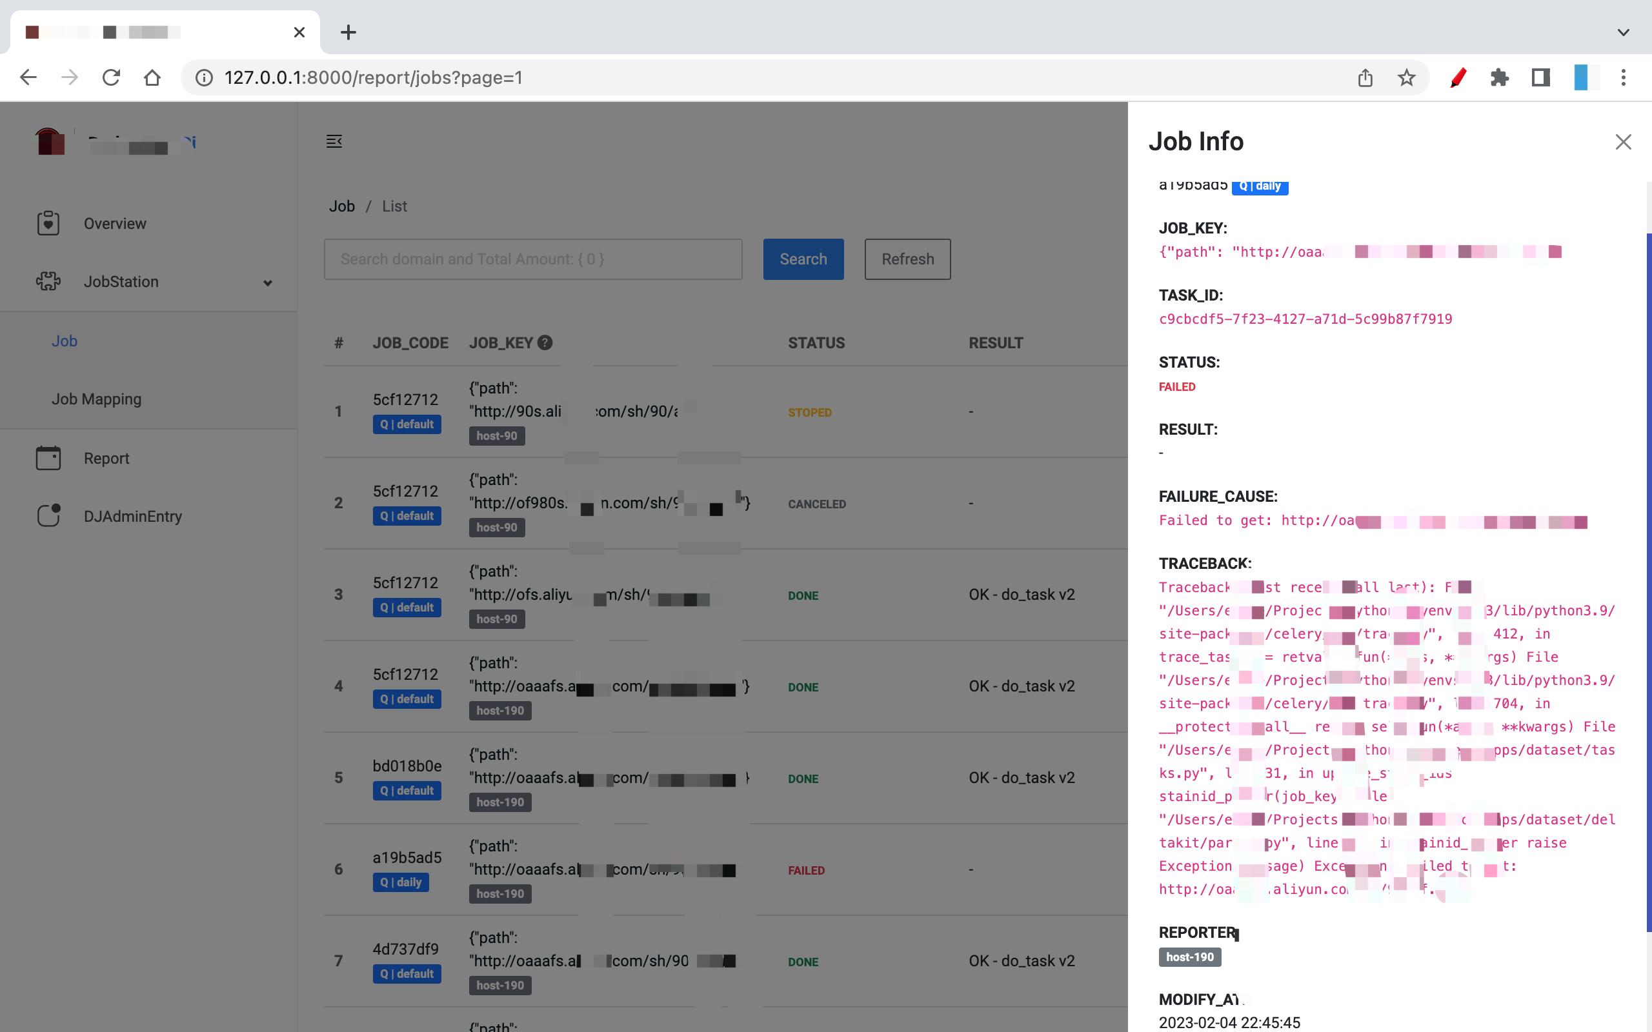Click the Report calendar icon
This screenshot has height=1032, width=1652.
48,458
